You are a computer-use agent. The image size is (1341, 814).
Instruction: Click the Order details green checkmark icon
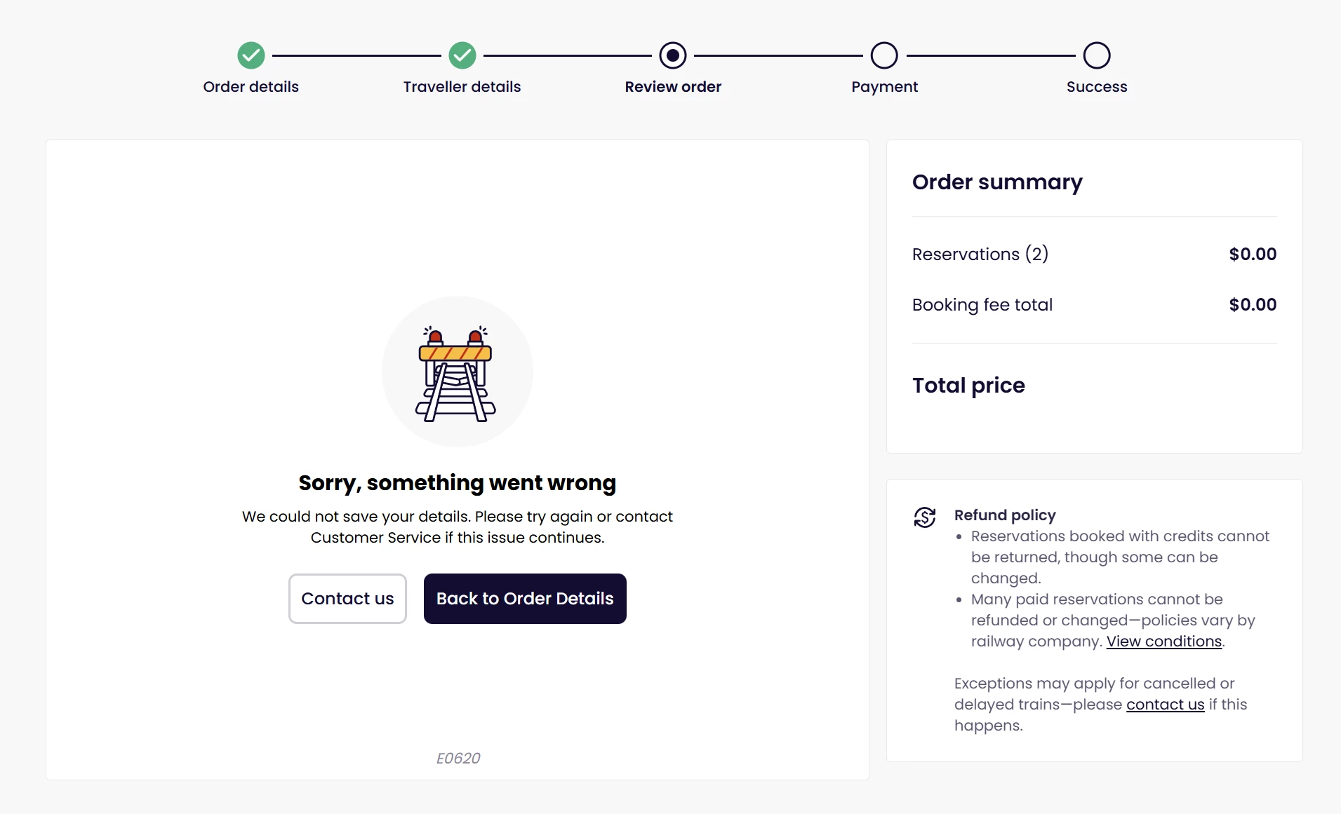251,55
